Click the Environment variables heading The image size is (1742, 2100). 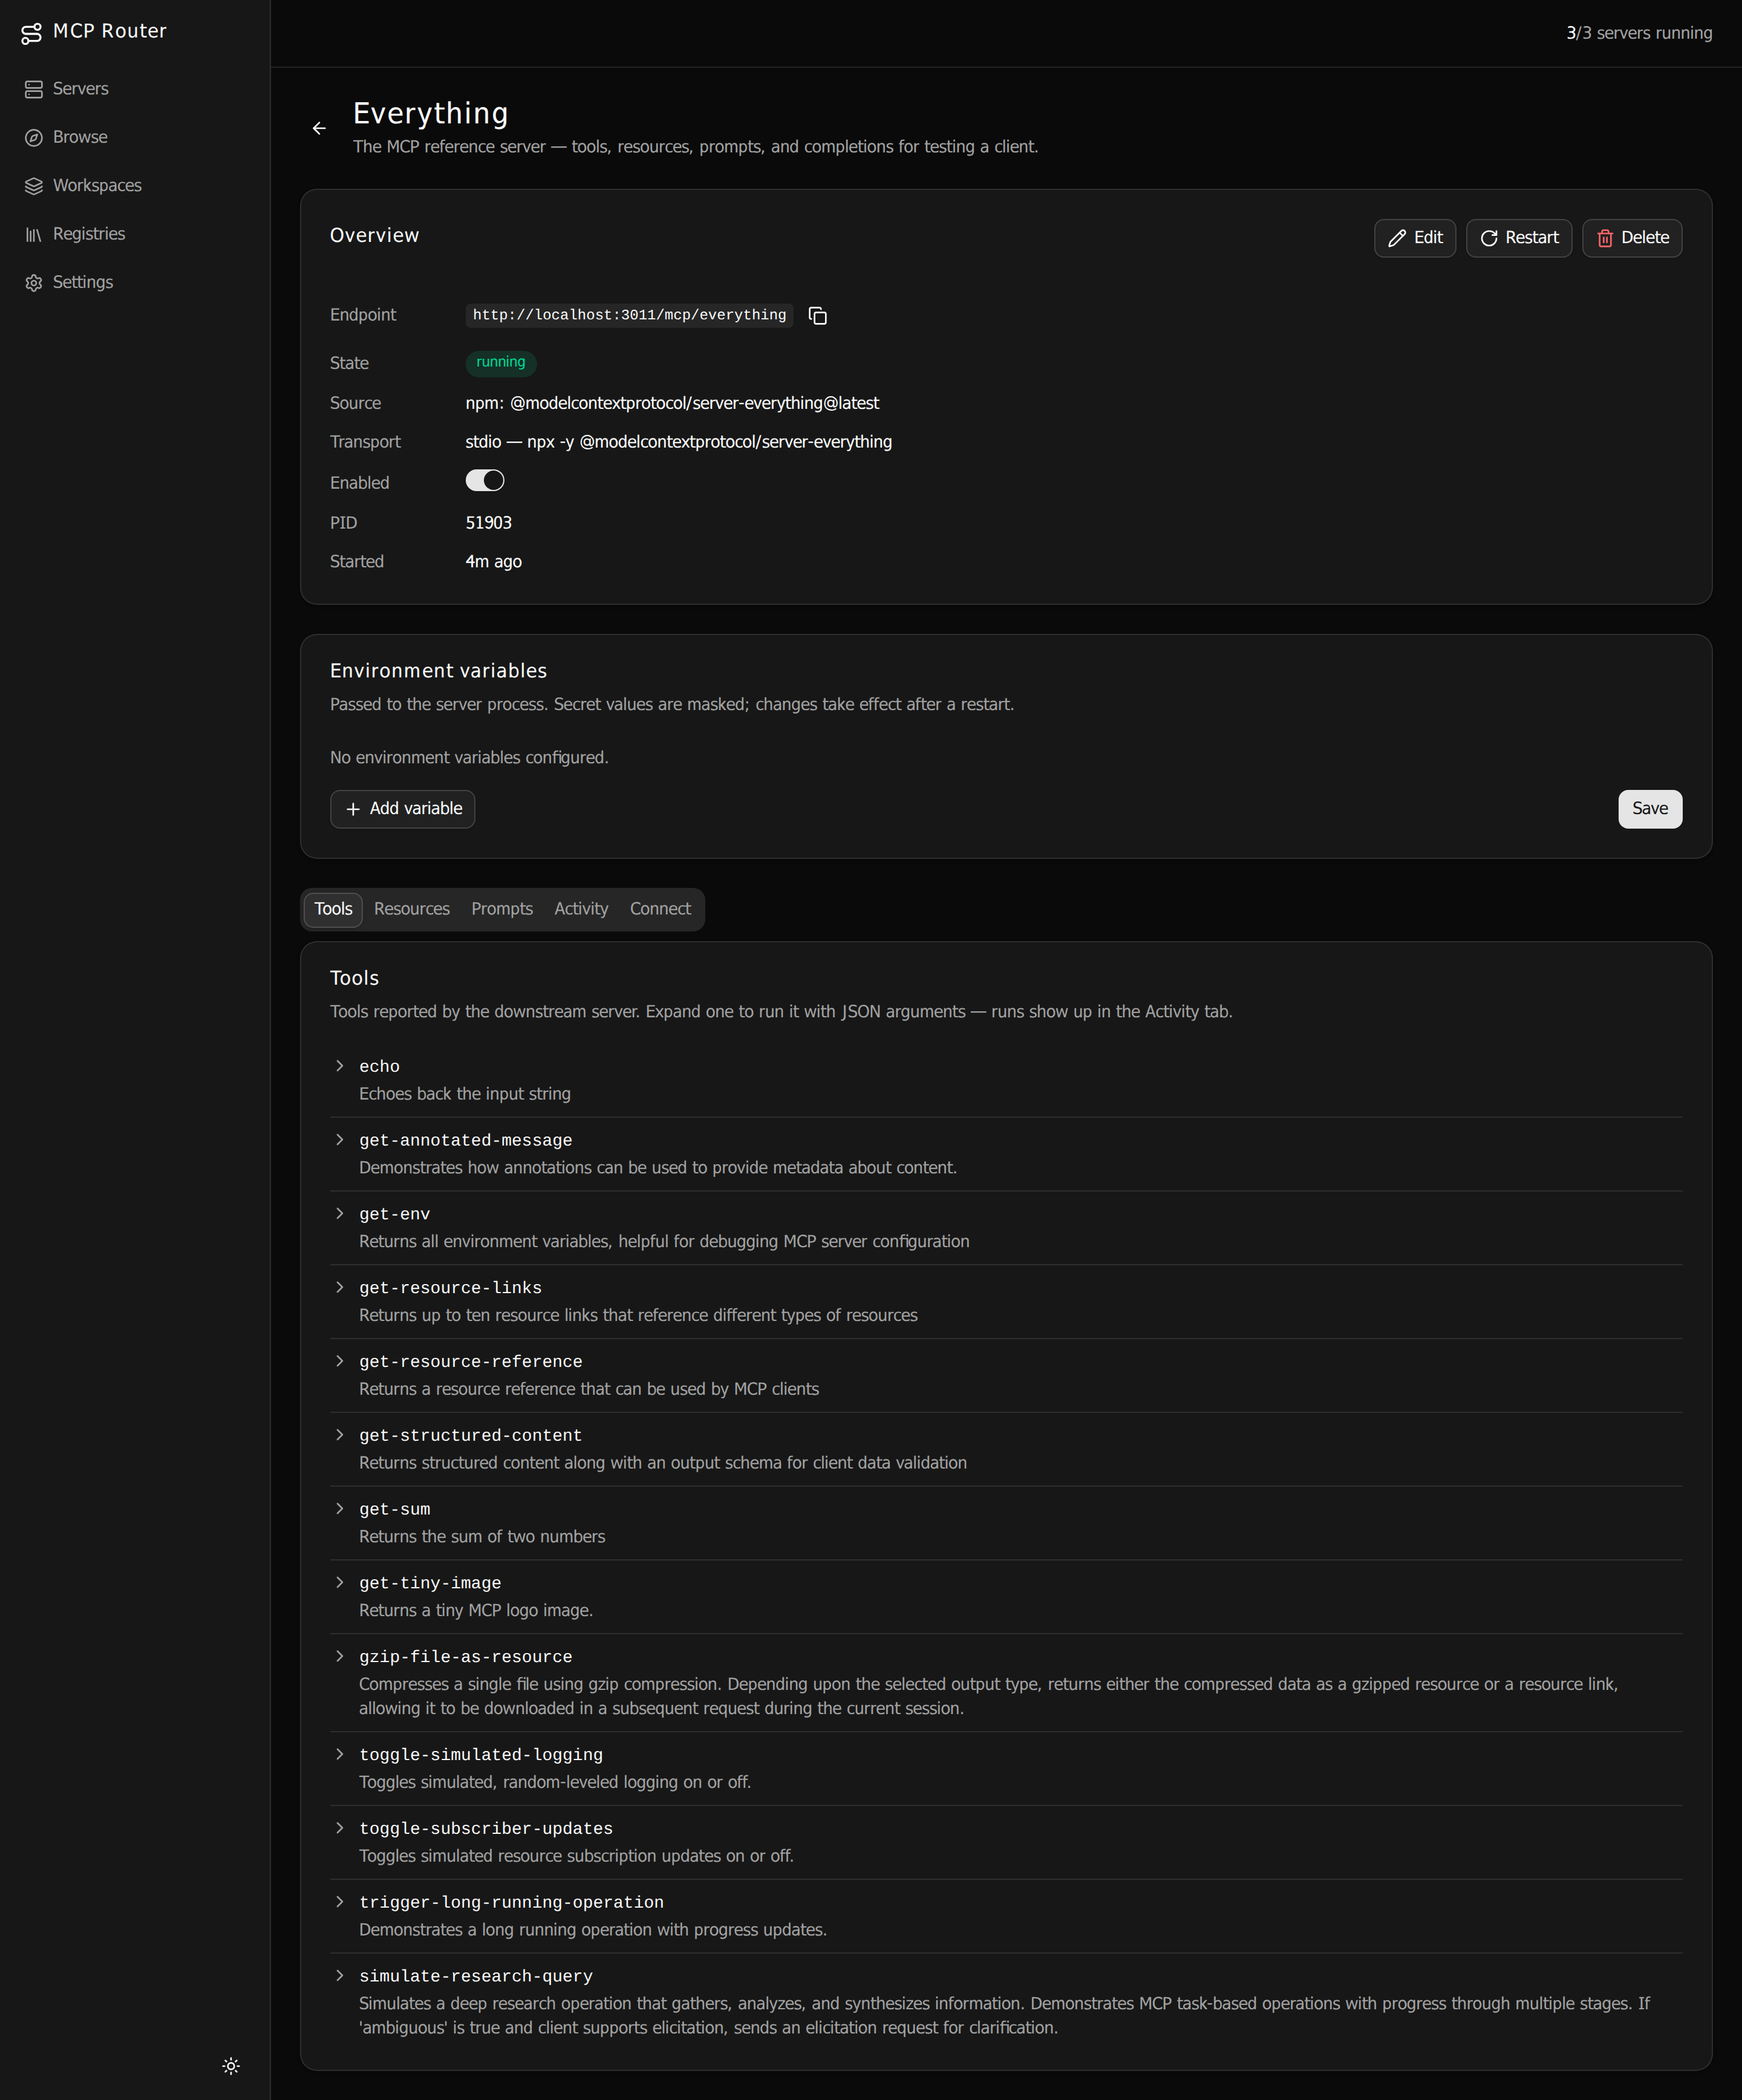(x=438, y=671)
